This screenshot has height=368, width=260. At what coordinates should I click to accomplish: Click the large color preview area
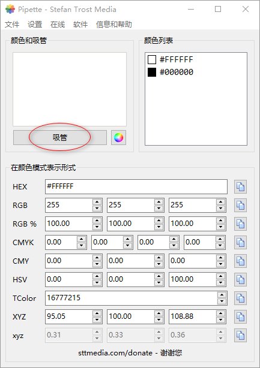click(70, 89)
